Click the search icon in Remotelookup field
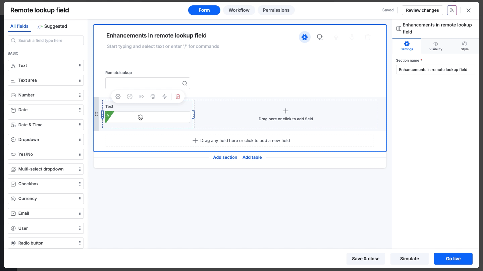Image resolution: width=483 pixels, height=271 pixels. [x=185, y=83]
